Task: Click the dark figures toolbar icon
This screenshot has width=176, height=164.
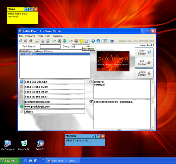Action: (59, 41)
